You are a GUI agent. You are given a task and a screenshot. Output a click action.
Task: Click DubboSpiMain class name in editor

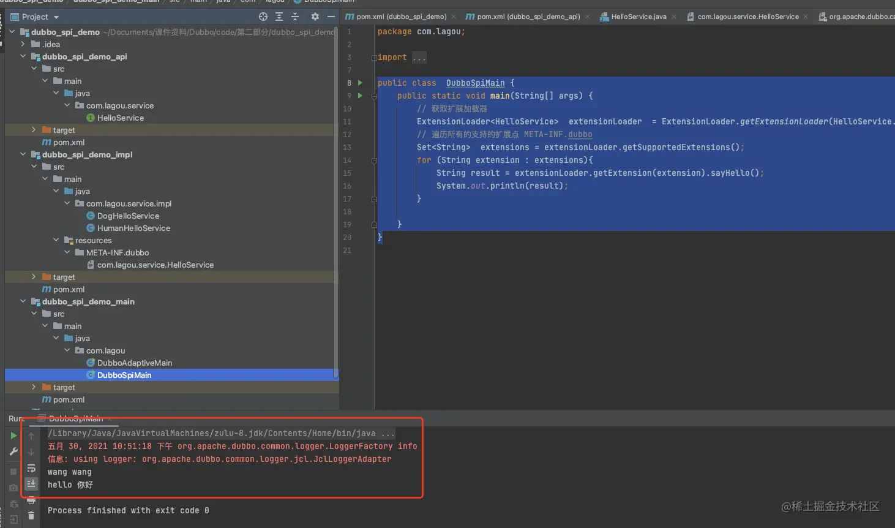[476, 83]
